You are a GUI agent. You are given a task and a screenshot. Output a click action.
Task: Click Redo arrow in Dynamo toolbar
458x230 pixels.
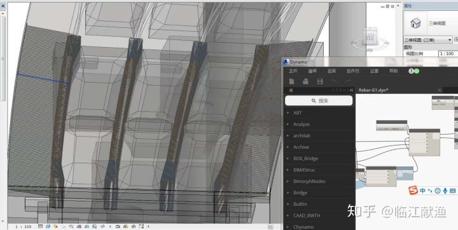348,81
